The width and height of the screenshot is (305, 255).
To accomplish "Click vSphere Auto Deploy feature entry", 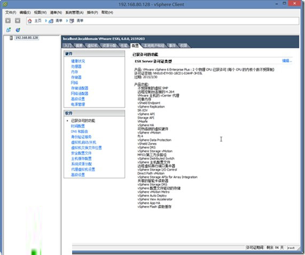I will point(152,196).
